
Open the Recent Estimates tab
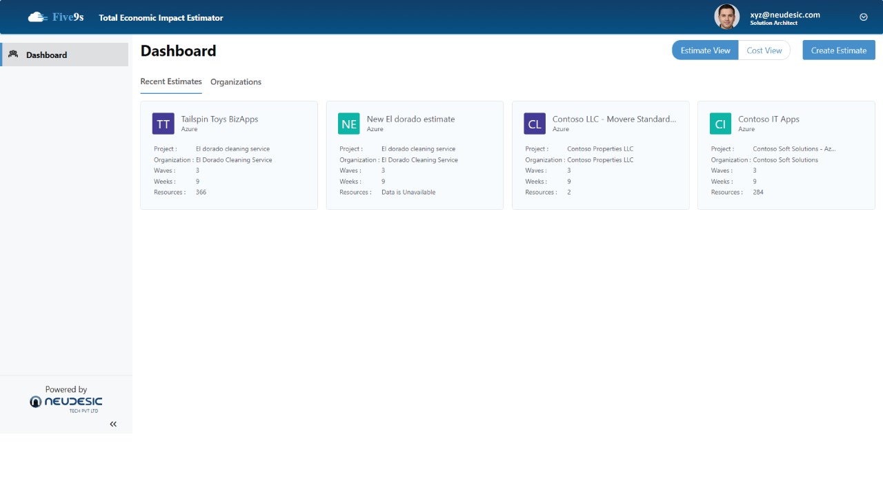tap(171, 81)
